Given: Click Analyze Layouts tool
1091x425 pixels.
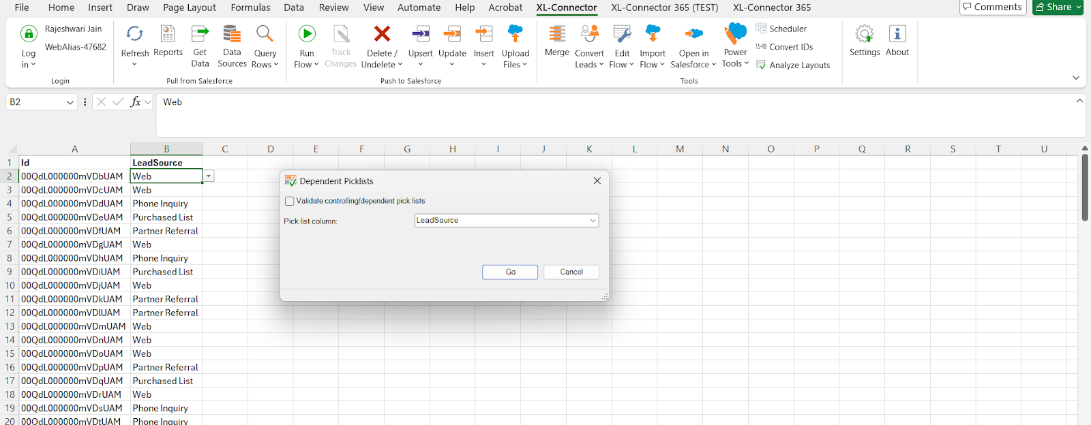Looking at the screenshot, I should click(x=793, y=65).
